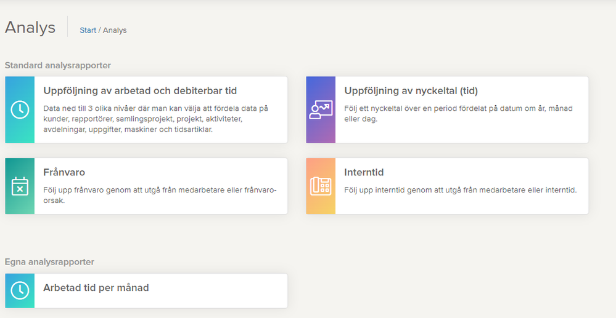Click the clock icon beside Arbetad tid per månad

click(20, 290)
